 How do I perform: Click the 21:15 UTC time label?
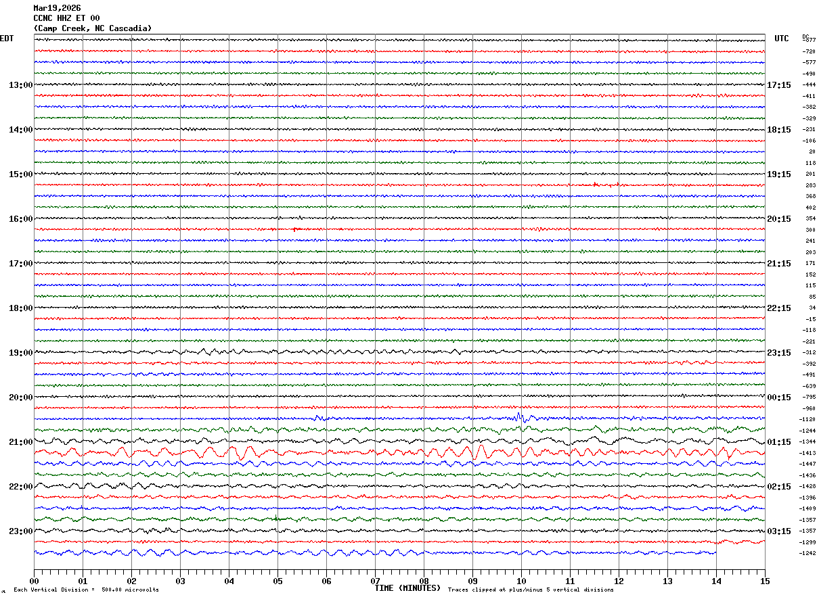(779, 264)
